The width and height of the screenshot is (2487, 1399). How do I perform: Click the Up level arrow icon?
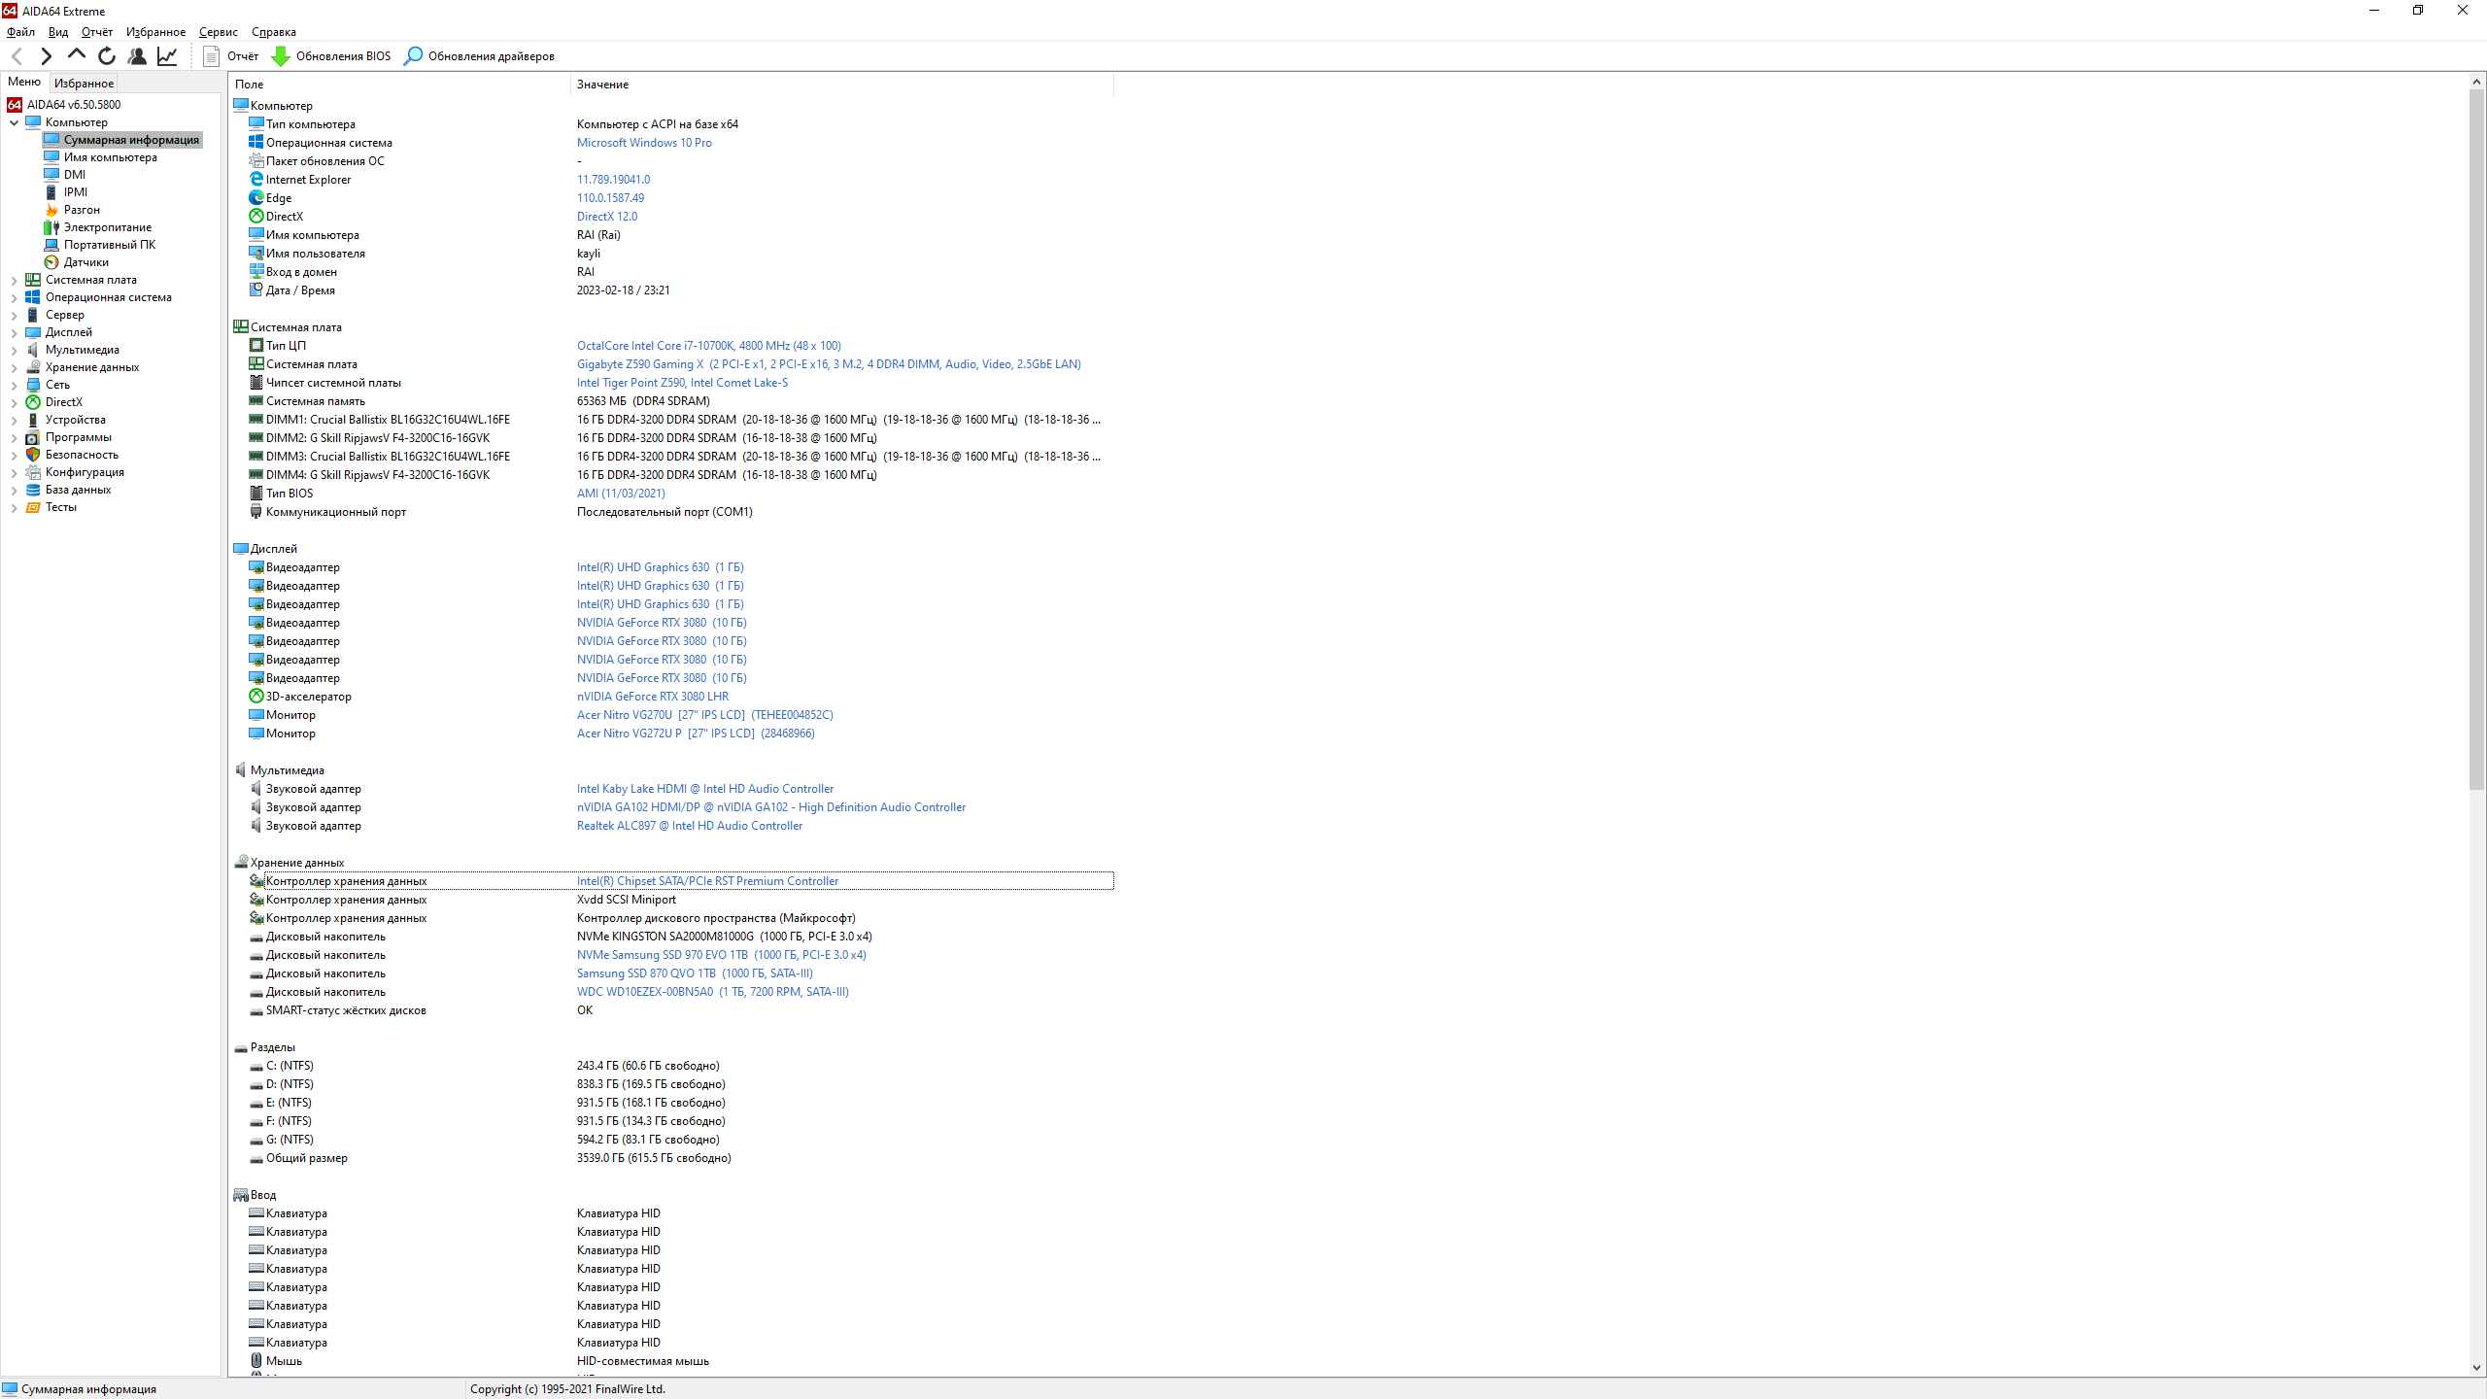click(x=76, y=55)
